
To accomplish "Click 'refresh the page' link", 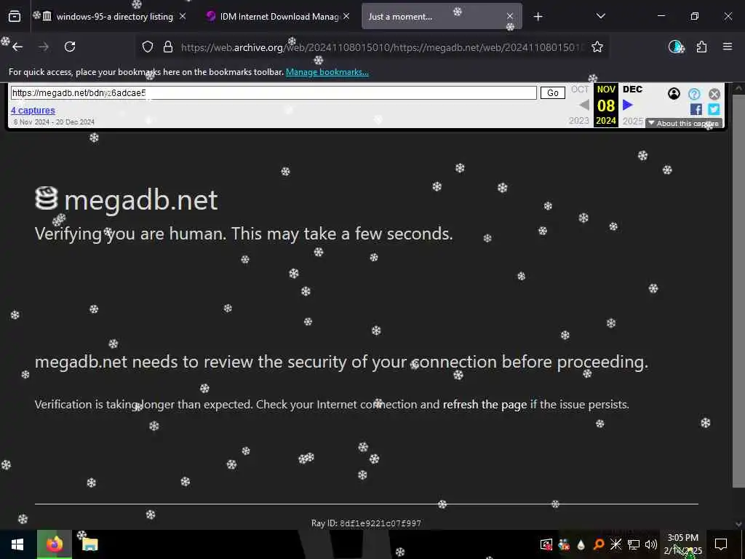I will (x=485, y=405).
